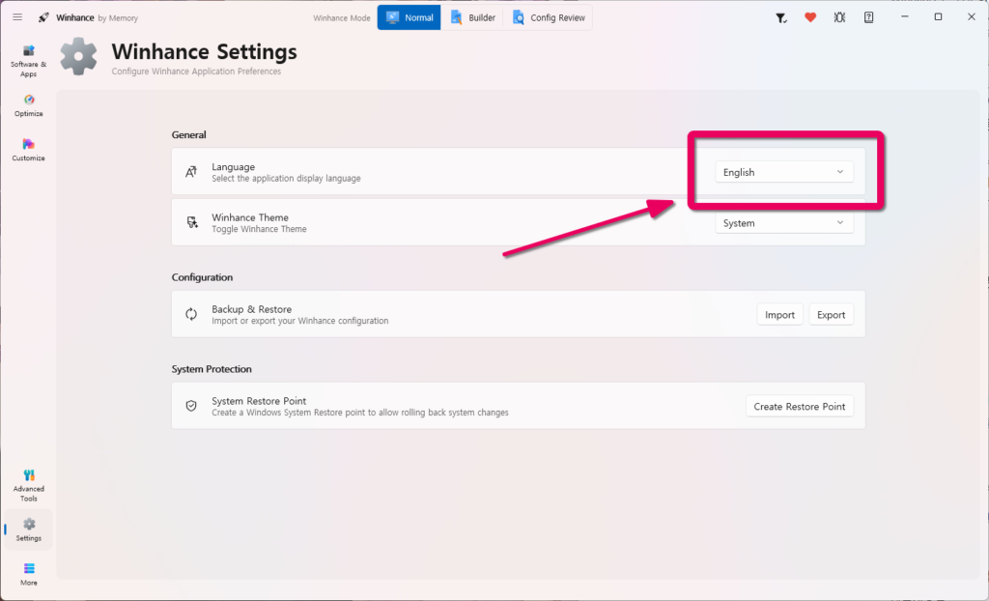Click the Create Restore Point button
This screenshot has width=989, height=601.
tap(799, 406)
